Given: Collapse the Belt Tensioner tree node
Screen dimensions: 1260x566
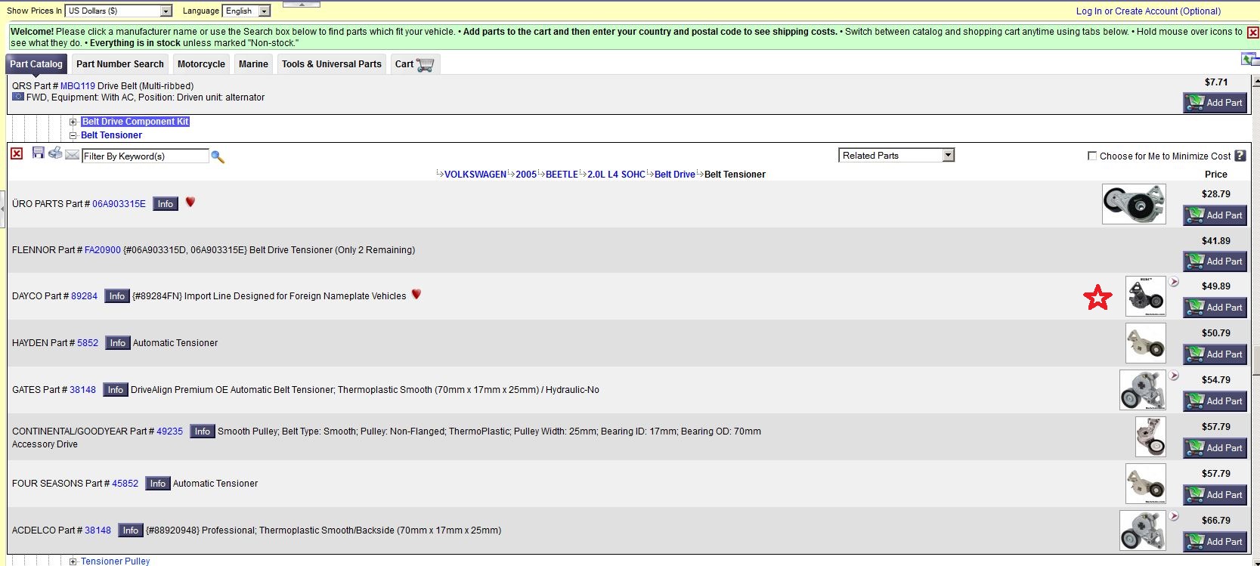Looking at the screenshot, I should tap(73, 135).
